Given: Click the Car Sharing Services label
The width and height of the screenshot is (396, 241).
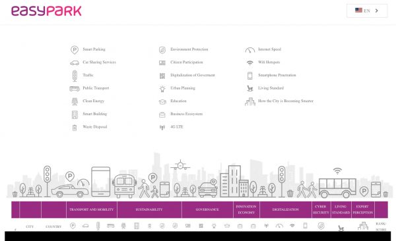Looking at the screenshot, I should [x=99, y=62].
